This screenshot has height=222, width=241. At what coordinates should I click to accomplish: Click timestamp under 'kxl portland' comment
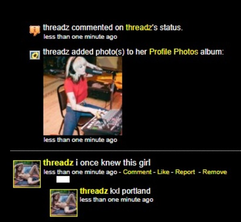116,200
